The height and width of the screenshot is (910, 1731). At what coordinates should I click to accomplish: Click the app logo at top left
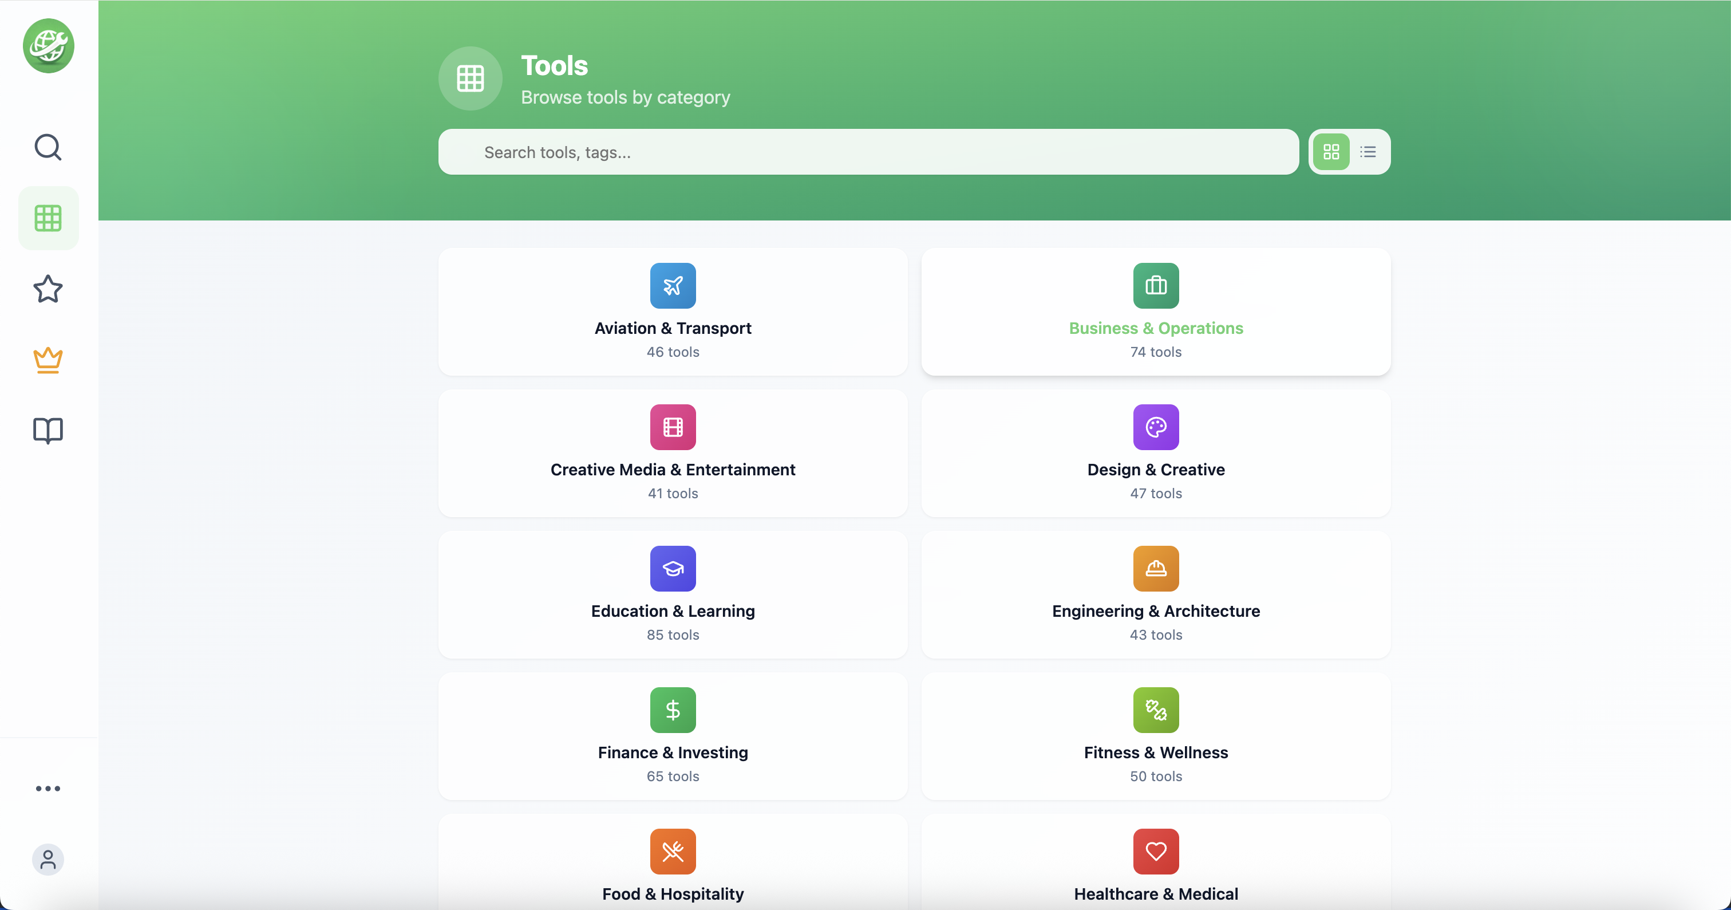pos(48,46)
